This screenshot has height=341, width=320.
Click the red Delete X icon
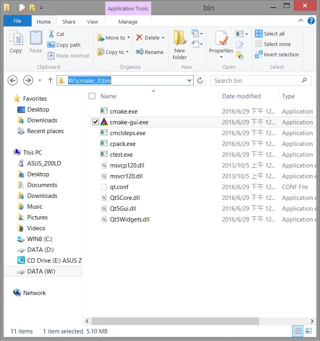139,38
